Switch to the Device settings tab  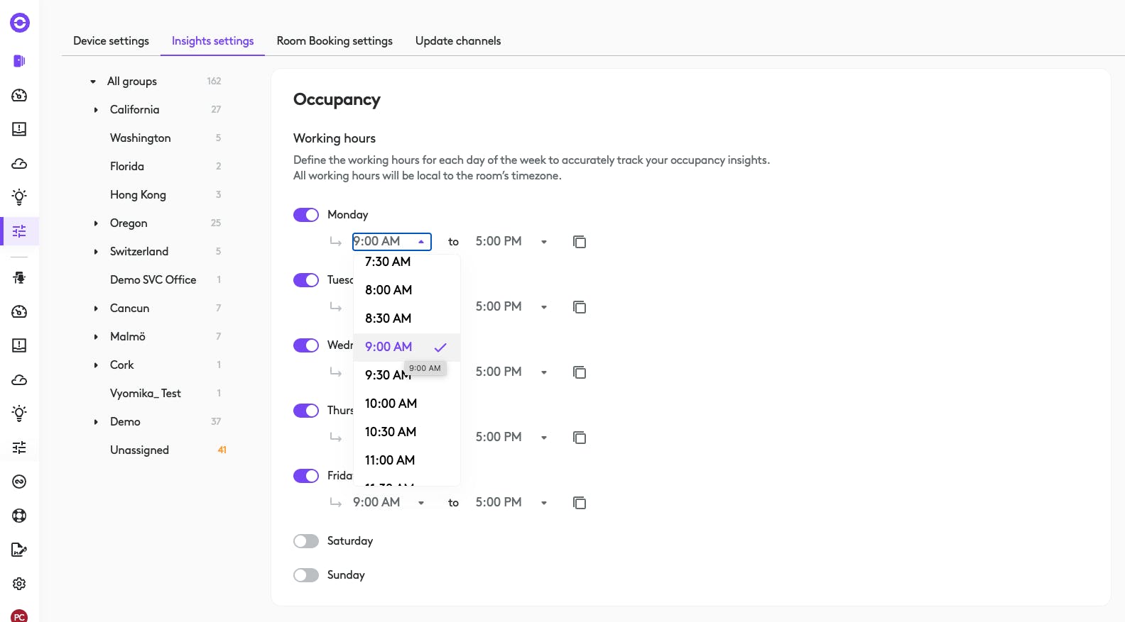111,41
